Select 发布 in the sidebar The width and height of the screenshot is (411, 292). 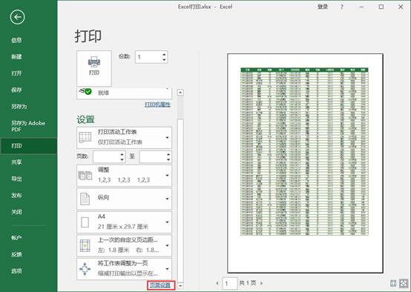tap(16, 195)
